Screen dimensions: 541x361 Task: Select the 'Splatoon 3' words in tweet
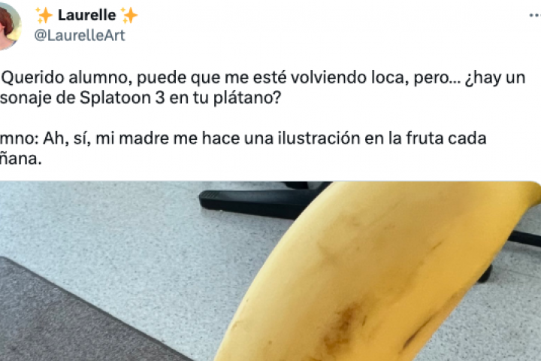pyautogui.click(x=122, y=98)
